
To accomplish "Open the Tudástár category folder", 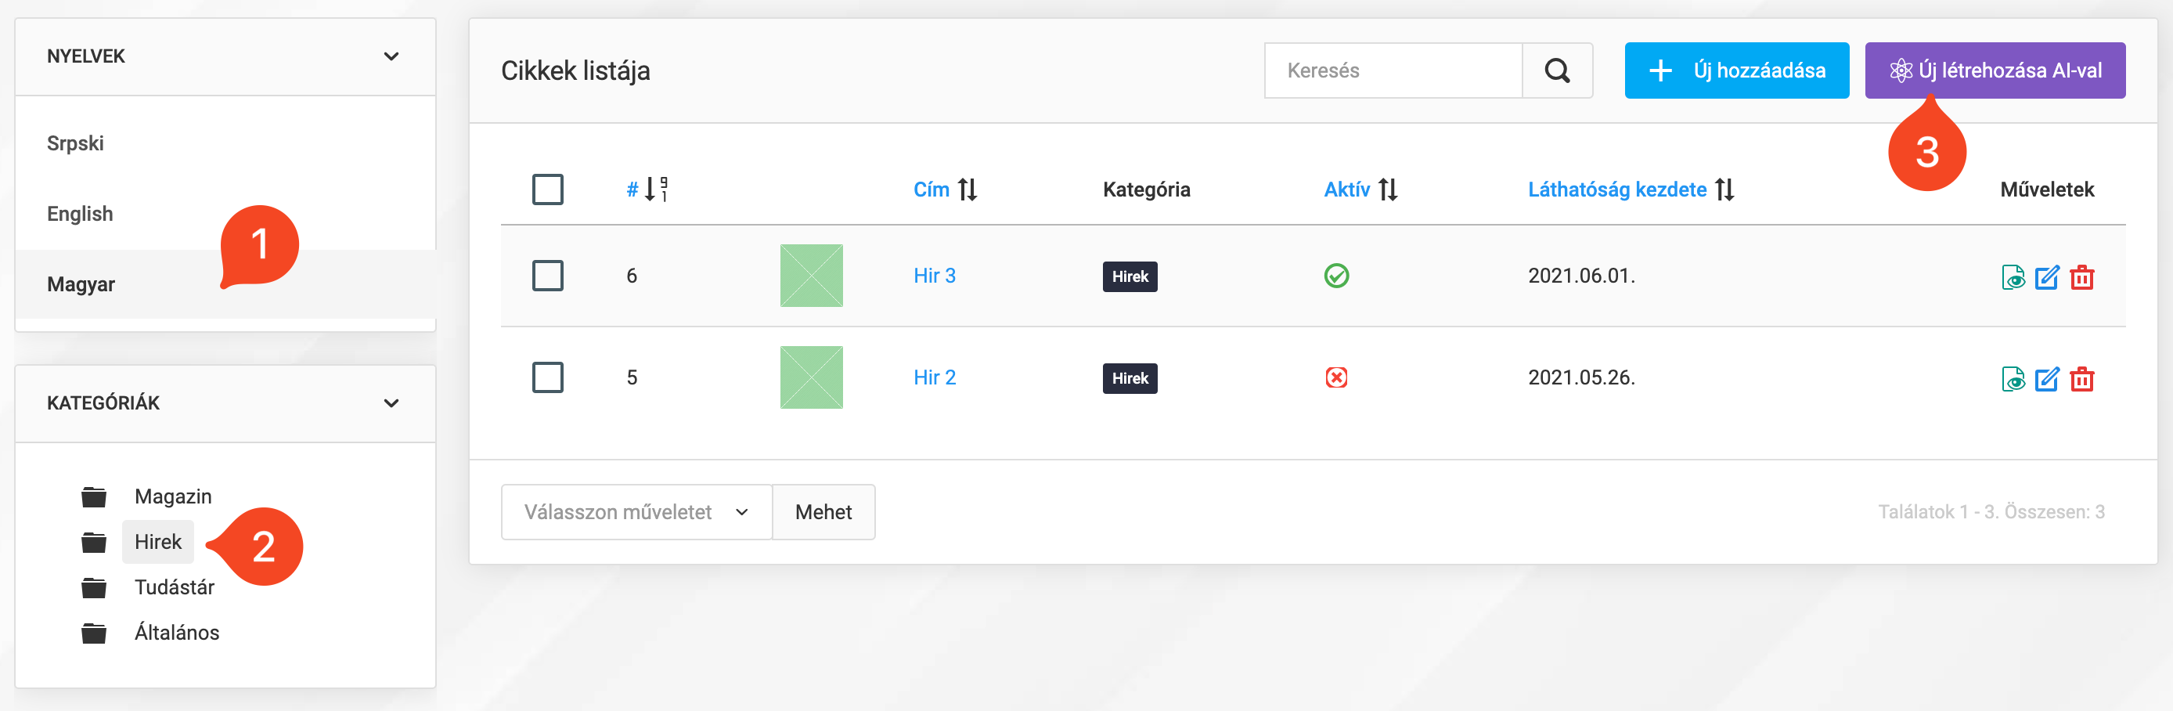I will [174, 587].
